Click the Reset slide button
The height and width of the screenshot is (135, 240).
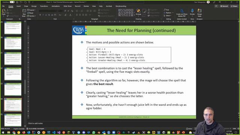point(30,13)
